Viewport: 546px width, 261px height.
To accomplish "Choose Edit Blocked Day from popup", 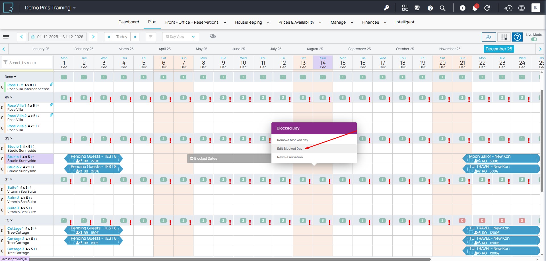I will click(x=314, y=149).
